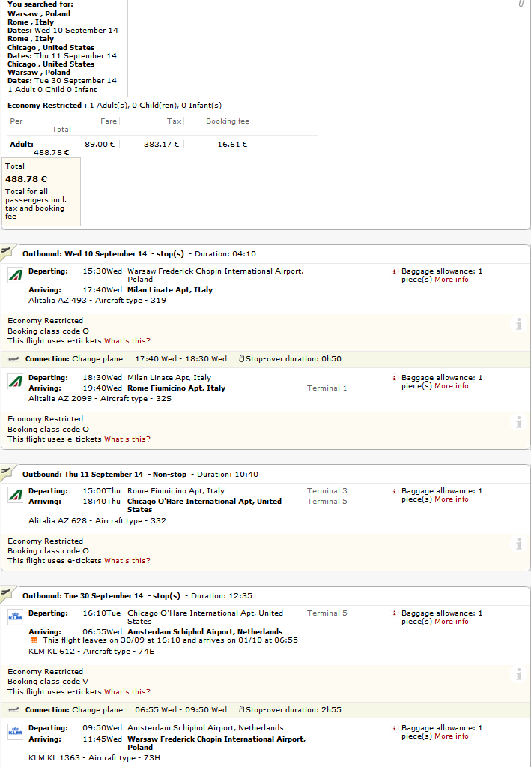Click the orange calendar icon on the KL 612 overnight note
The height and width of the screenshot is (767, 531).
[x=34, y=640]
